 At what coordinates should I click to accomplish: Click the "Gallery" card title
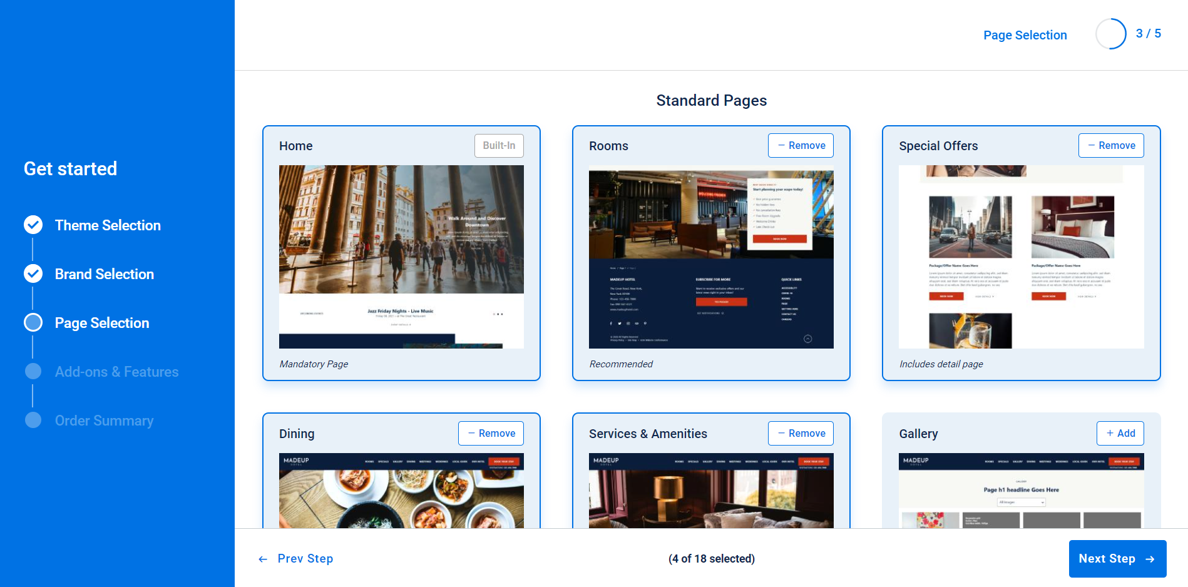(x=918, y=434)
